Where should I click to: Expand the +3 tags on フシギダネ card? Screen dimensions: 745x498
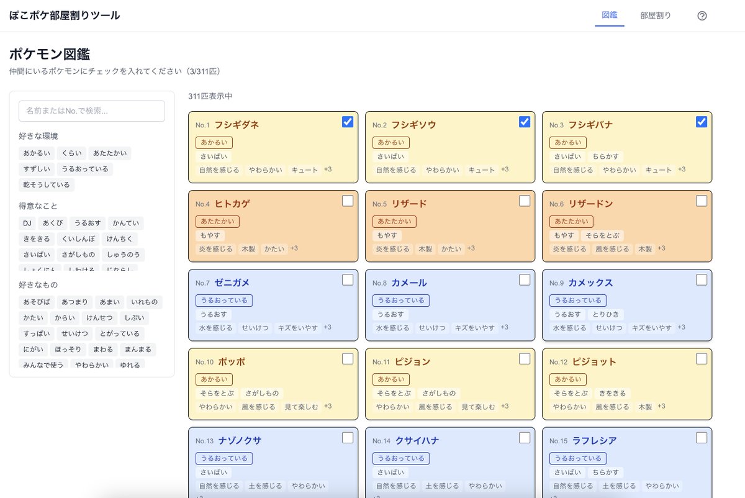click(328, 170)
